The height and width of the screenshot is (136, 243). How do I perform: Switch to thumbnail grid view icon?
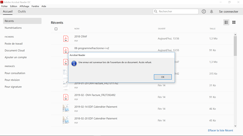(234, 22)
